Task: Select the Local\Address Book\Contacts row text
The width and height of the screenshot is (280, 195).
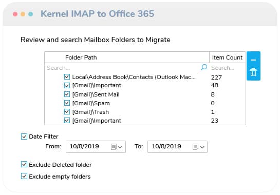Action: point(134,77)
